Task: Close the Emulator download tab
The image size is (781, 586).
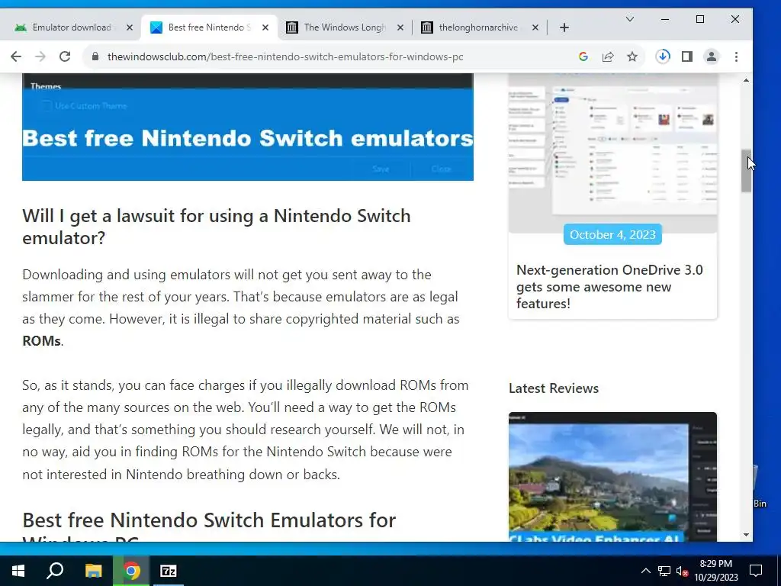Action: pos(130,27)
